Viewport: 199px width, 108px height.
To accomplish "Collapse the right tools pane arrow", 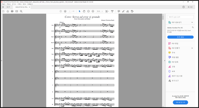I will pos(165,61).
